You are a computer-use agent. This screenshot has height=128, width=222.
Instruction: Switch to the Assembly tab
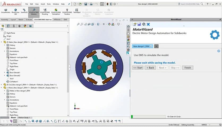5,20
